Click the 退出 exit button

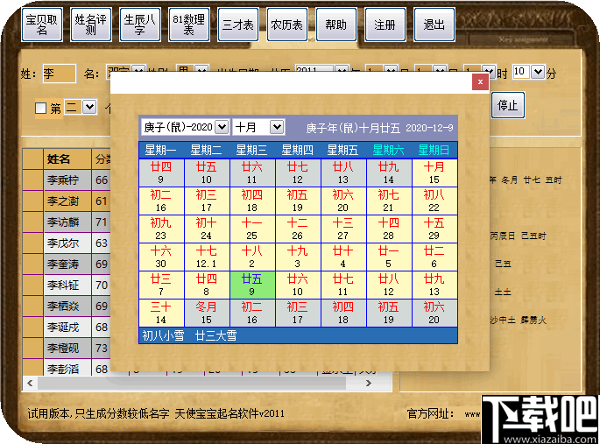[x=434, y=25]
